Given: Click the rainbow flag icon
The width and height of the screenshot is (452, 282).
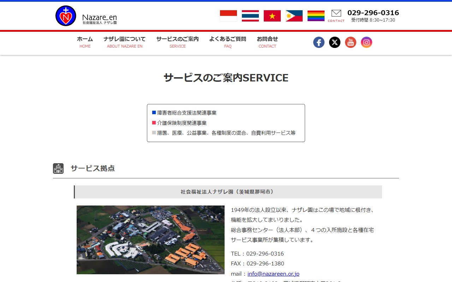Looking at the screenshot, I should tap(316, 16).
